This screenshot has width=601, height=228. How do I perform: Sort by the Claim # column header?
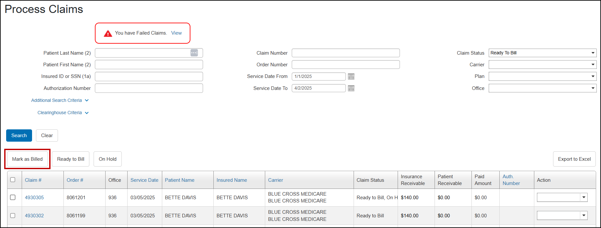point(33,180)
